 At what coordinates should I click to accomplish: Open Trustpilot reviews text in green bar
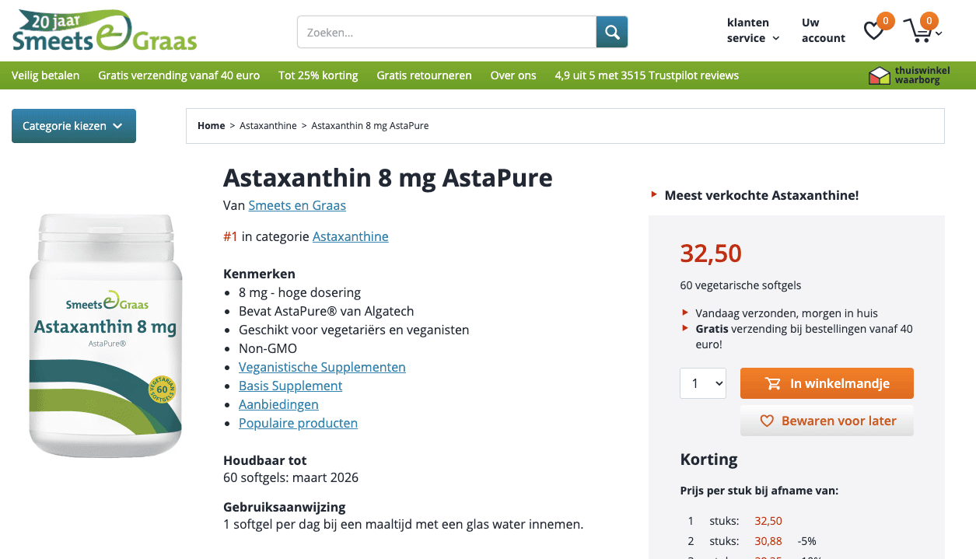coord(646,75)
